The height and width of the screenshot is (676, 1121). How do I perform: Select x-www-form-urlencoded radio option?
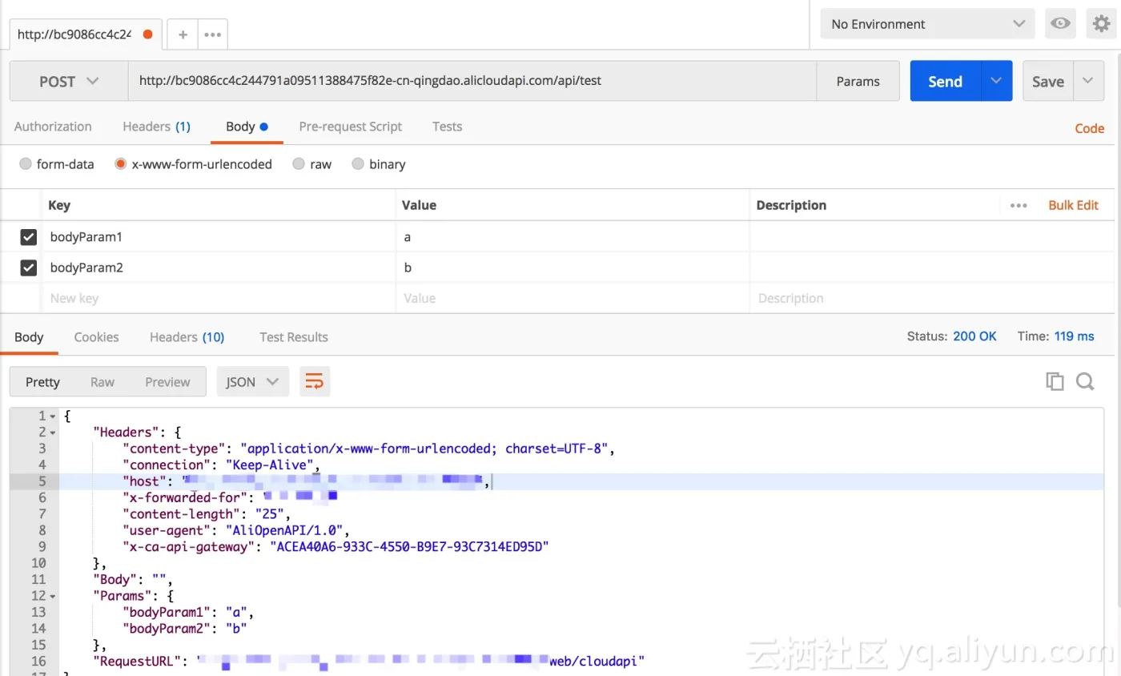(x=121, y=164)
